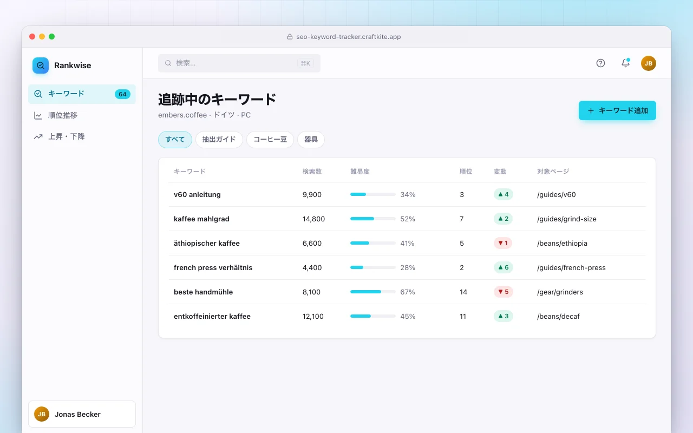
Task: Click the search magnifier icon
Action: click(x=168, y=63)
